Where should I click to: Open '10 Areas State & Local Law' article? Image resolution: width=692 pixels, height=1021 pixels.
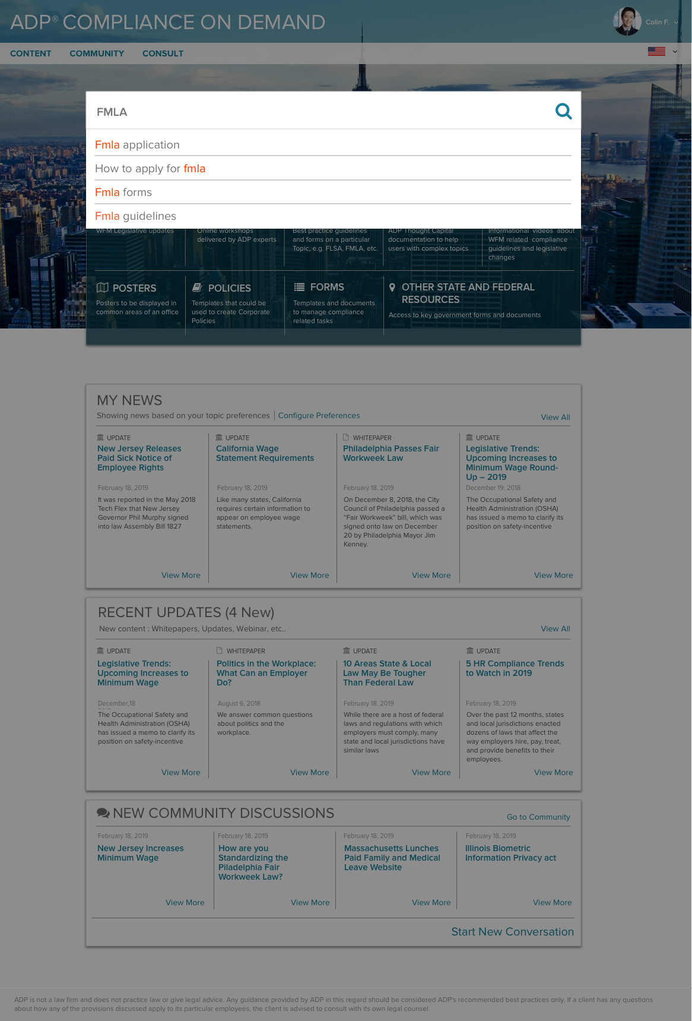[x=387, y=674]
